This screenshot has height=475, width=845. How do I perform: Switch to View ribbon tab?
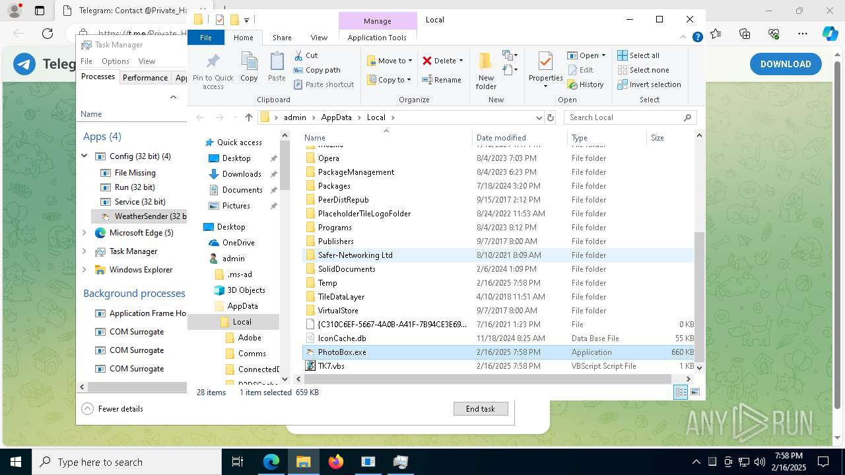(x=319, y=38)
